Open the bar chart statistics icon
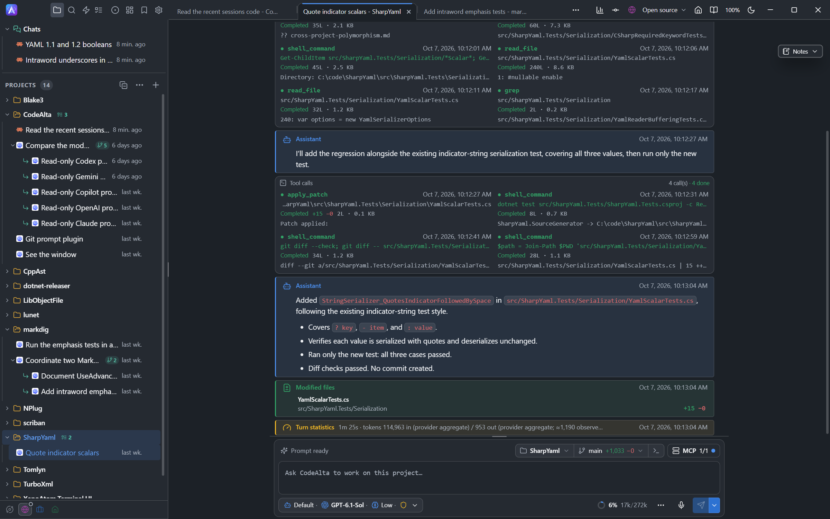The image size is (830, 519). [x=600, y=10]
